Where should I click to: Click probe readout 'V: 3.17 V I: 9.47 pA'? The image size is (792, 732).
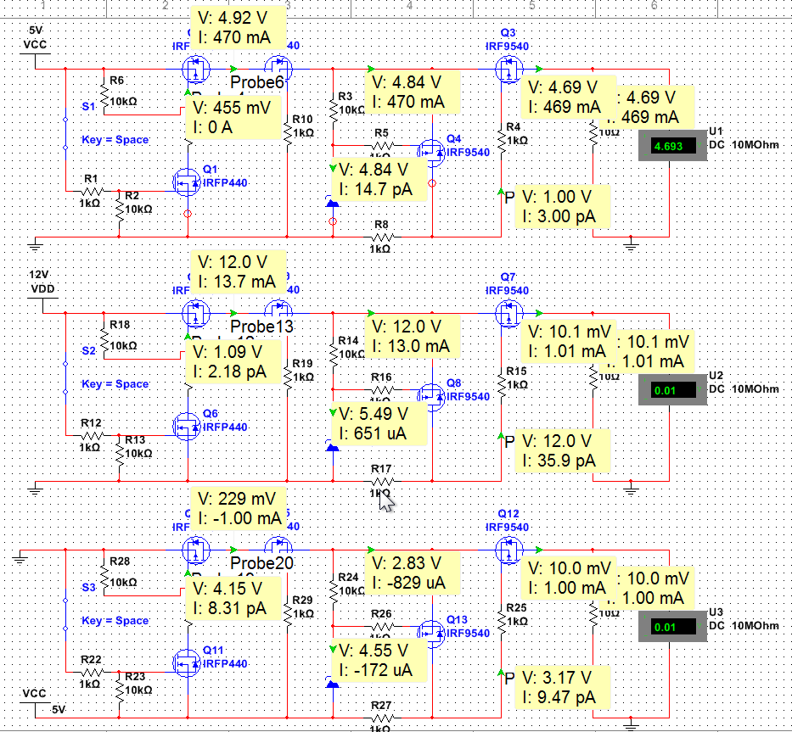tap(563, 688)
